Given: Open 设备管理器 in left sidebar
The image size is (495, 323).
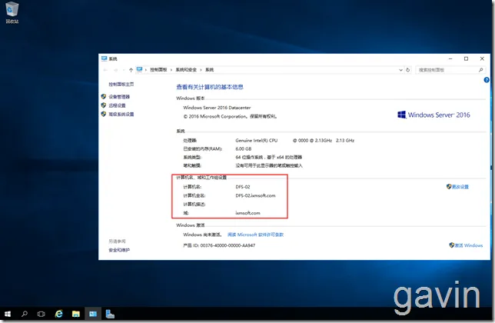Looking at the screenshot, I should 119,97.
